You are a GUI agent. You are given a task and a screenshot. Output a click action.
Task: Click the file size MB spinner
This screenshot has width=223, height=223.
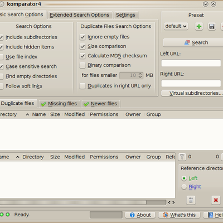pyautogui.click(x=132, y=75)
